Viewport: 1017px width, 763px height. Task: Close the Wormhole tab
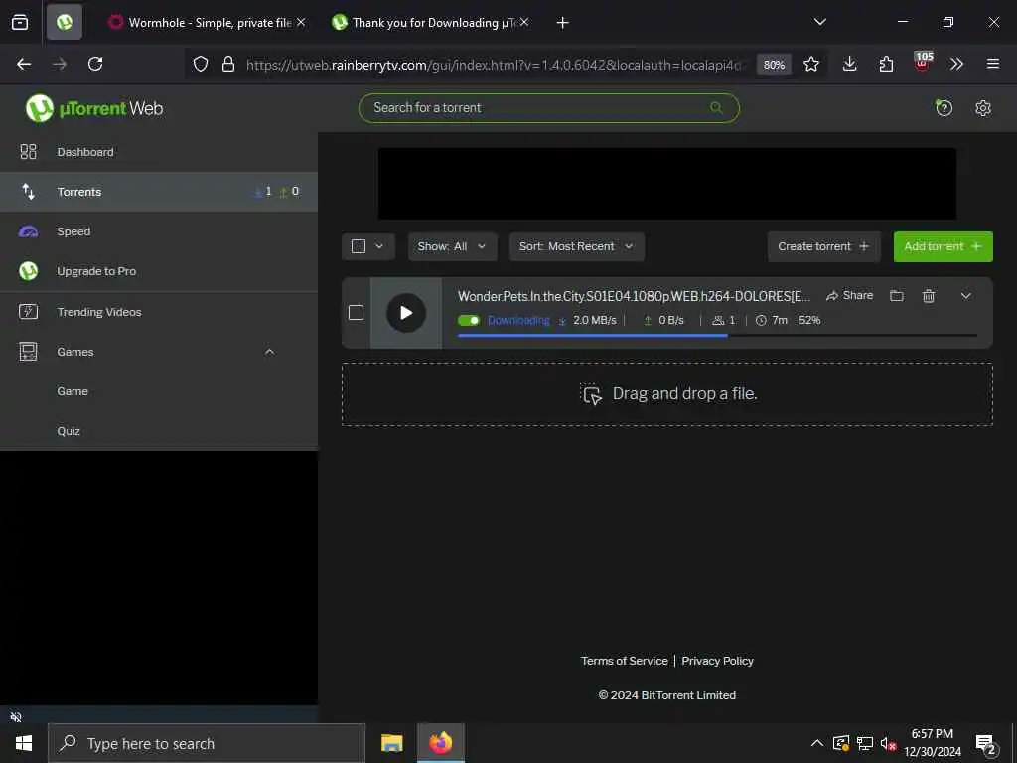[301, 22]
